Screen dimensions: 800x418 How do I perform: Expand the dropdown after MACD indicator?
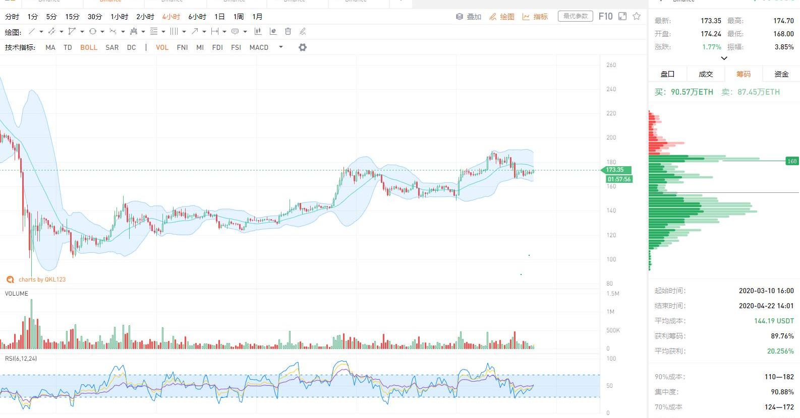pyautogui.click(x=281, y=47)
